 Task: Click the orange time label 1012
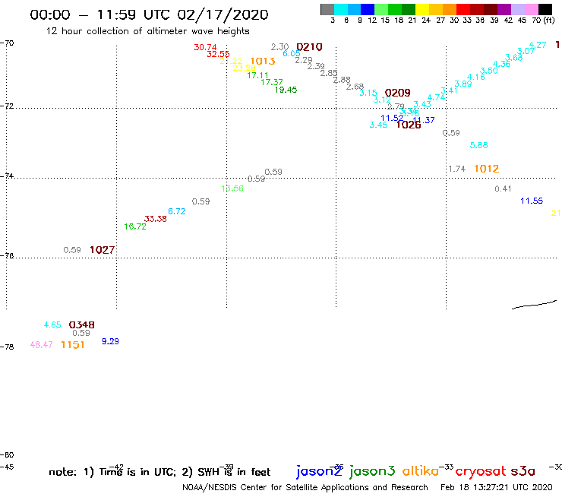coord(487,169)
